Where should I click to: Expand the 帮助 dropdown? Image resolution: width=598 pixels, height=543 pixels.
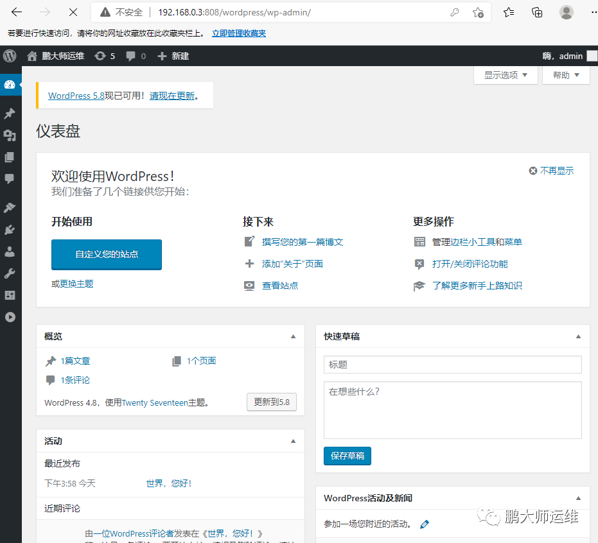(x=566, y=75)
